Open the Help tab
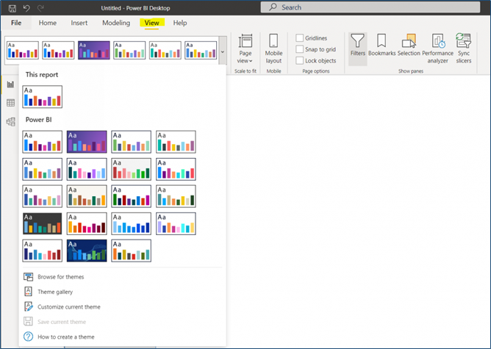 pos(180,23)
